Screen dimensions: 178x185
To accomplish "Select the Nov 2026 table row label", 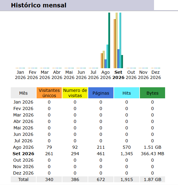I will (23, 167).
